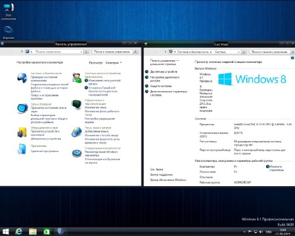Open the System and Security category icon

(x=22, y=78)
